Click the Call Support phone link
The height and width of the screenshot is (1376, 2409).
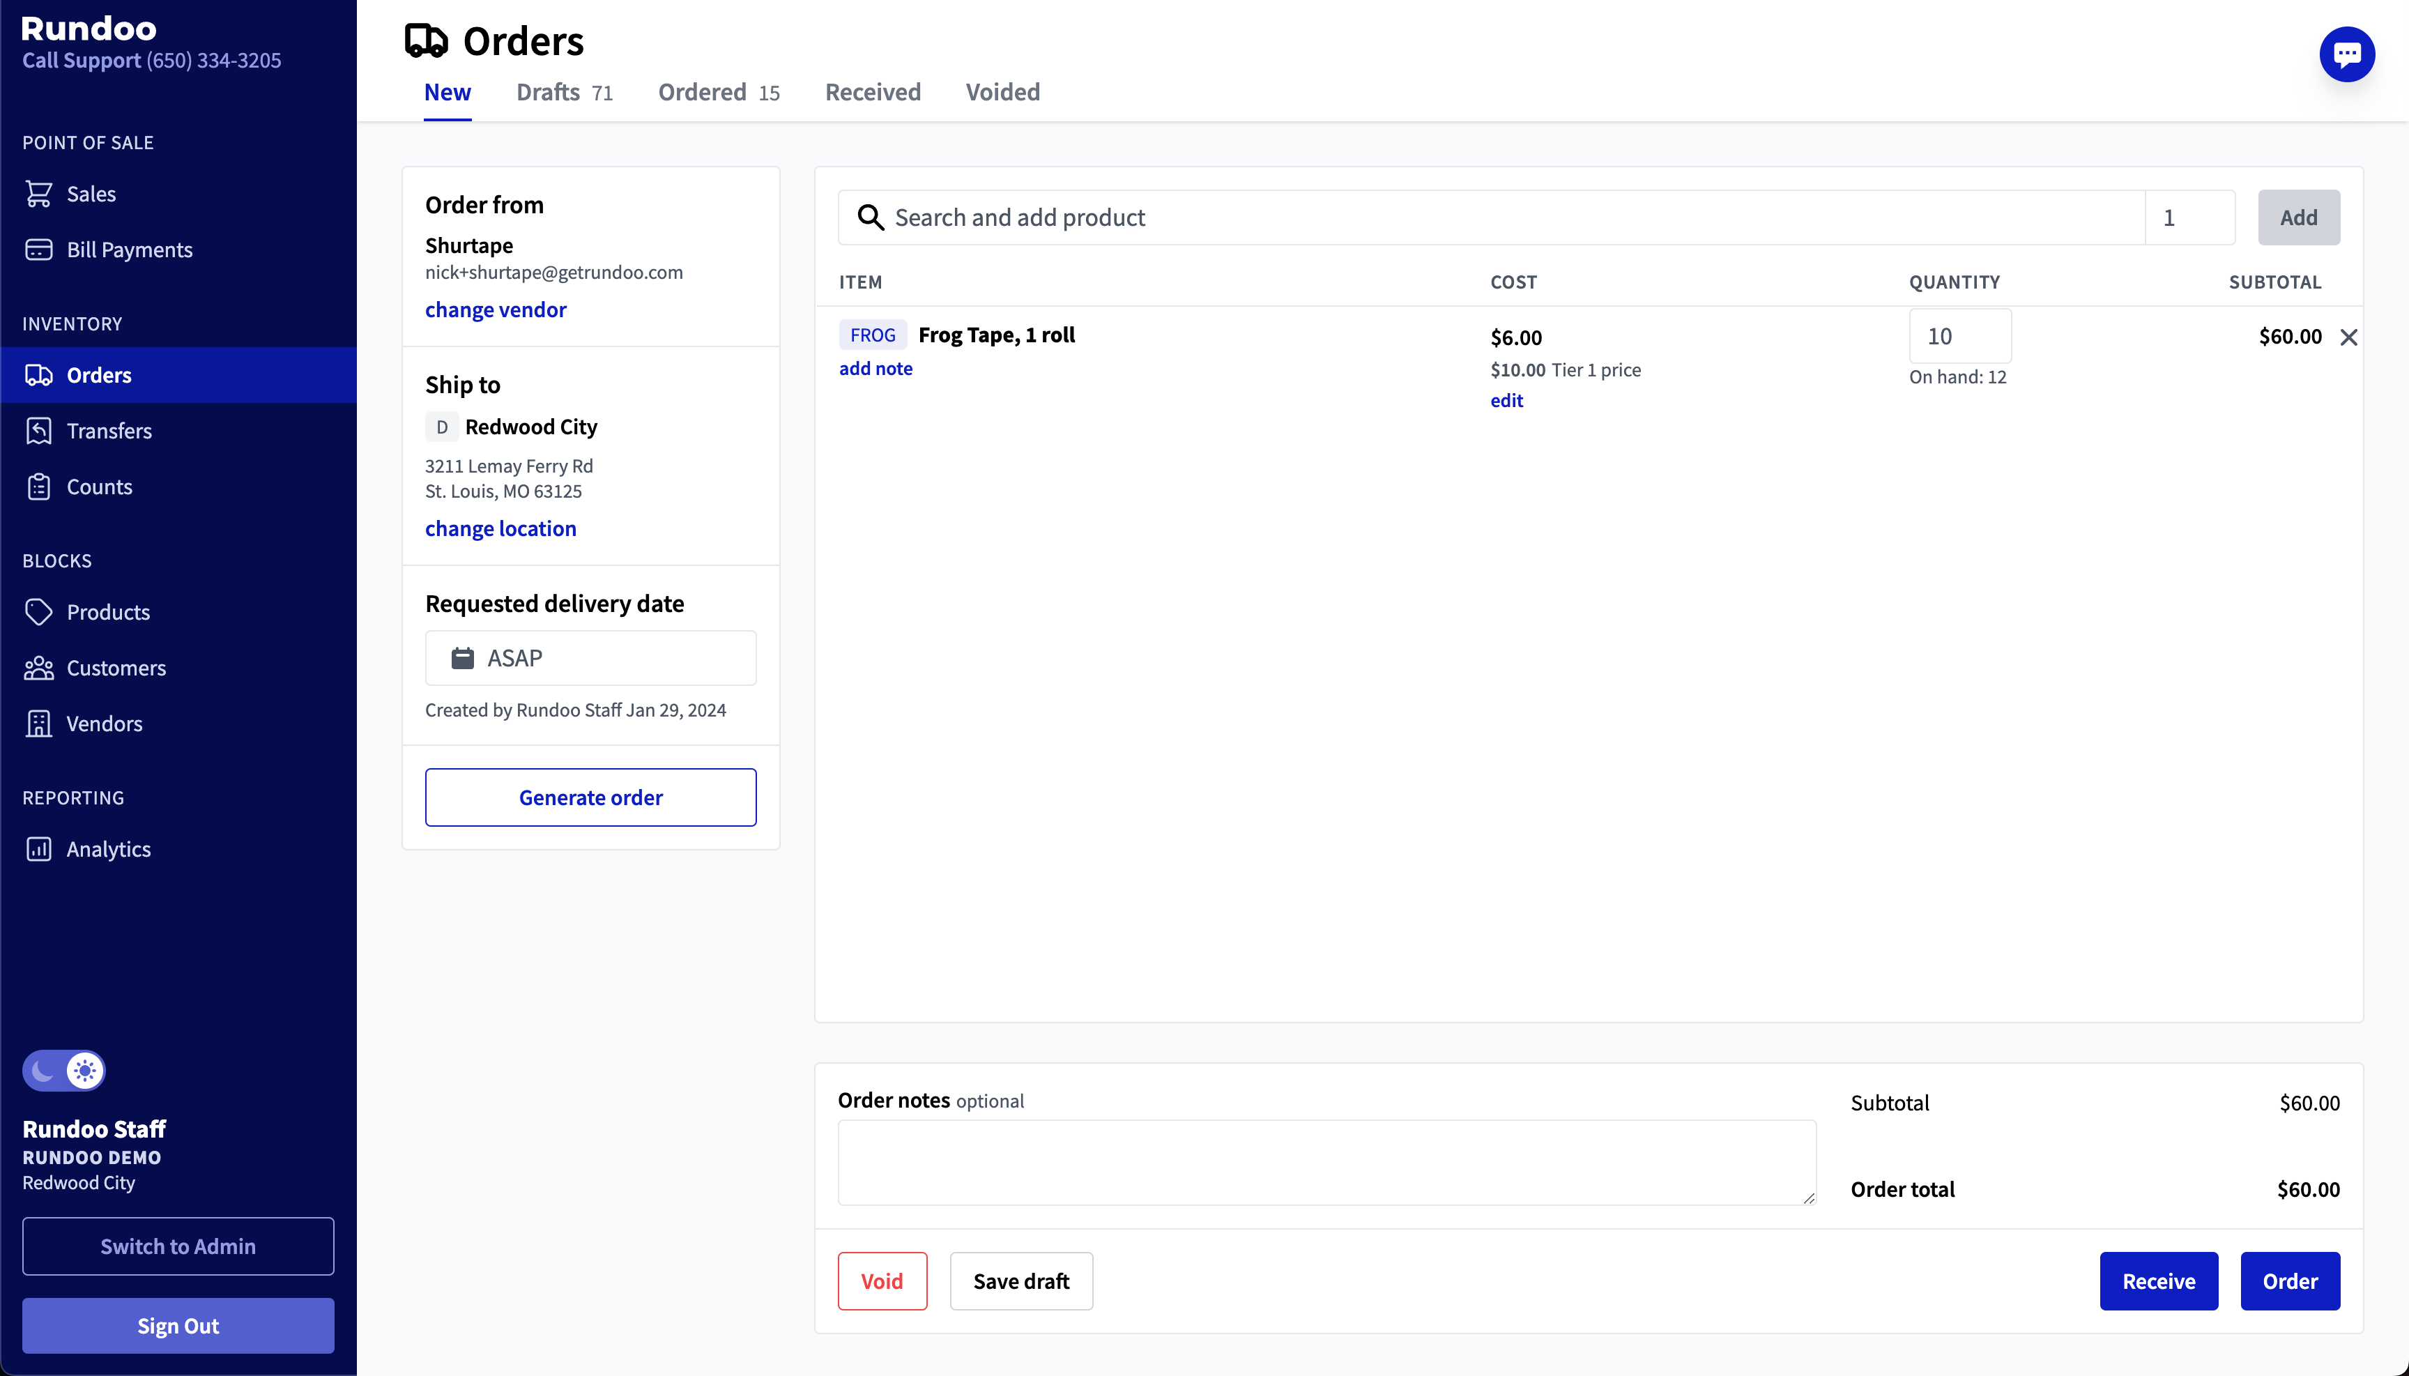[x=152, y=61]
